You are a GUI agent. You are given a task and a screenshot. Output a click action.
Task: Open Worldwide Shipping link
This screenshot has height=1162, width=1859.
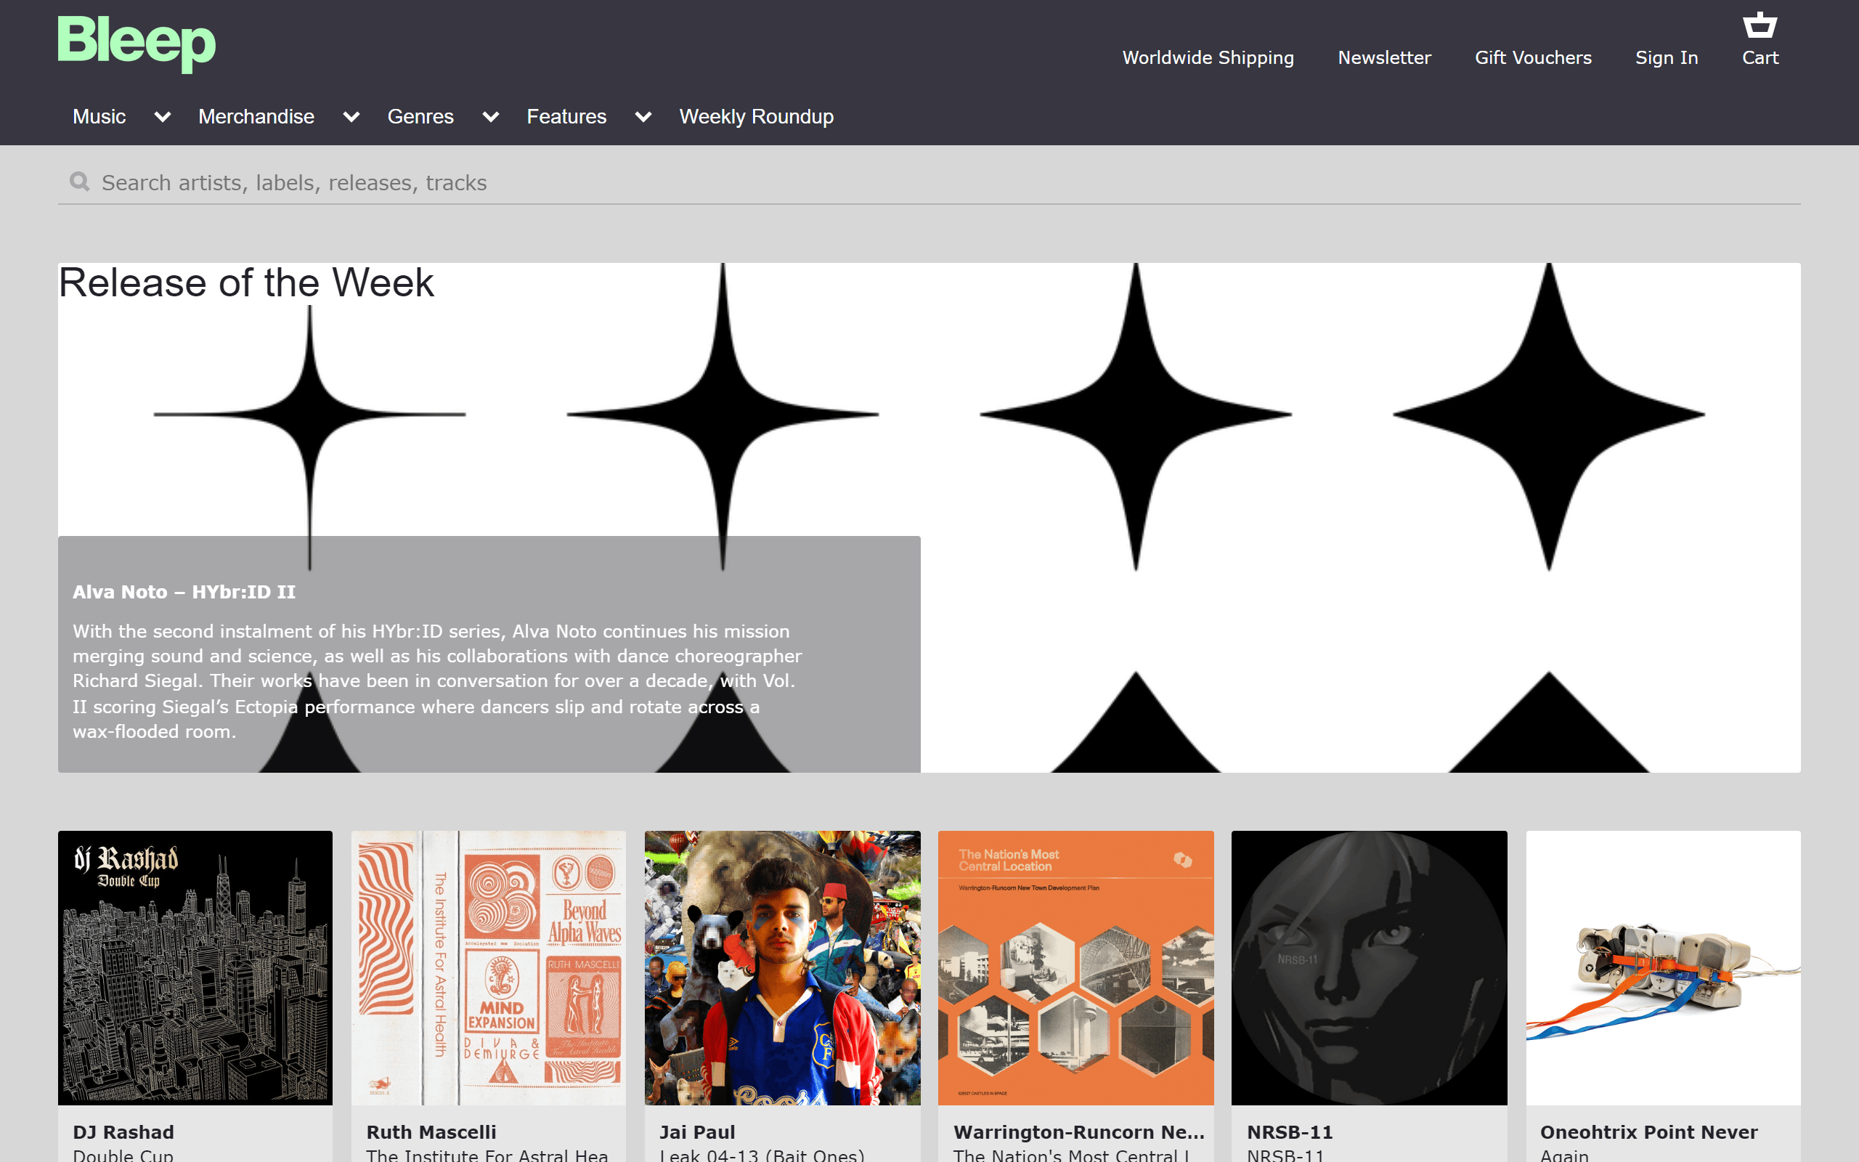[x=1208, y=57]
